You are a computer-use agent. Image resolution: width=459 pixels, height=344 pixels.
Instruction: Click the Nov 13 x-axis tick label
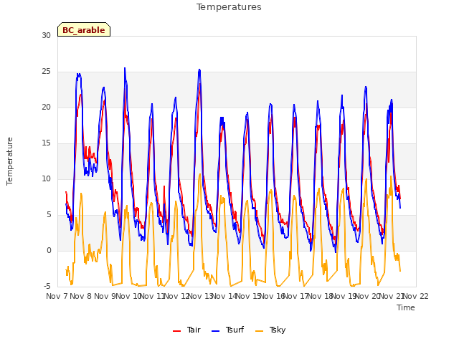pyautogui.click(x=200, y=296)
